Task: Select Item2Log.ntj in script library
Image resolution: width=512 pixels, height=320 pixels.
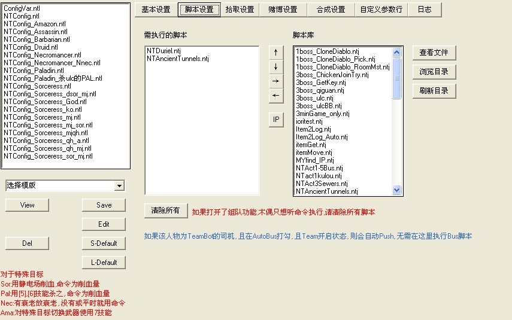Action: pyautogui.click(x=313, y=129)
